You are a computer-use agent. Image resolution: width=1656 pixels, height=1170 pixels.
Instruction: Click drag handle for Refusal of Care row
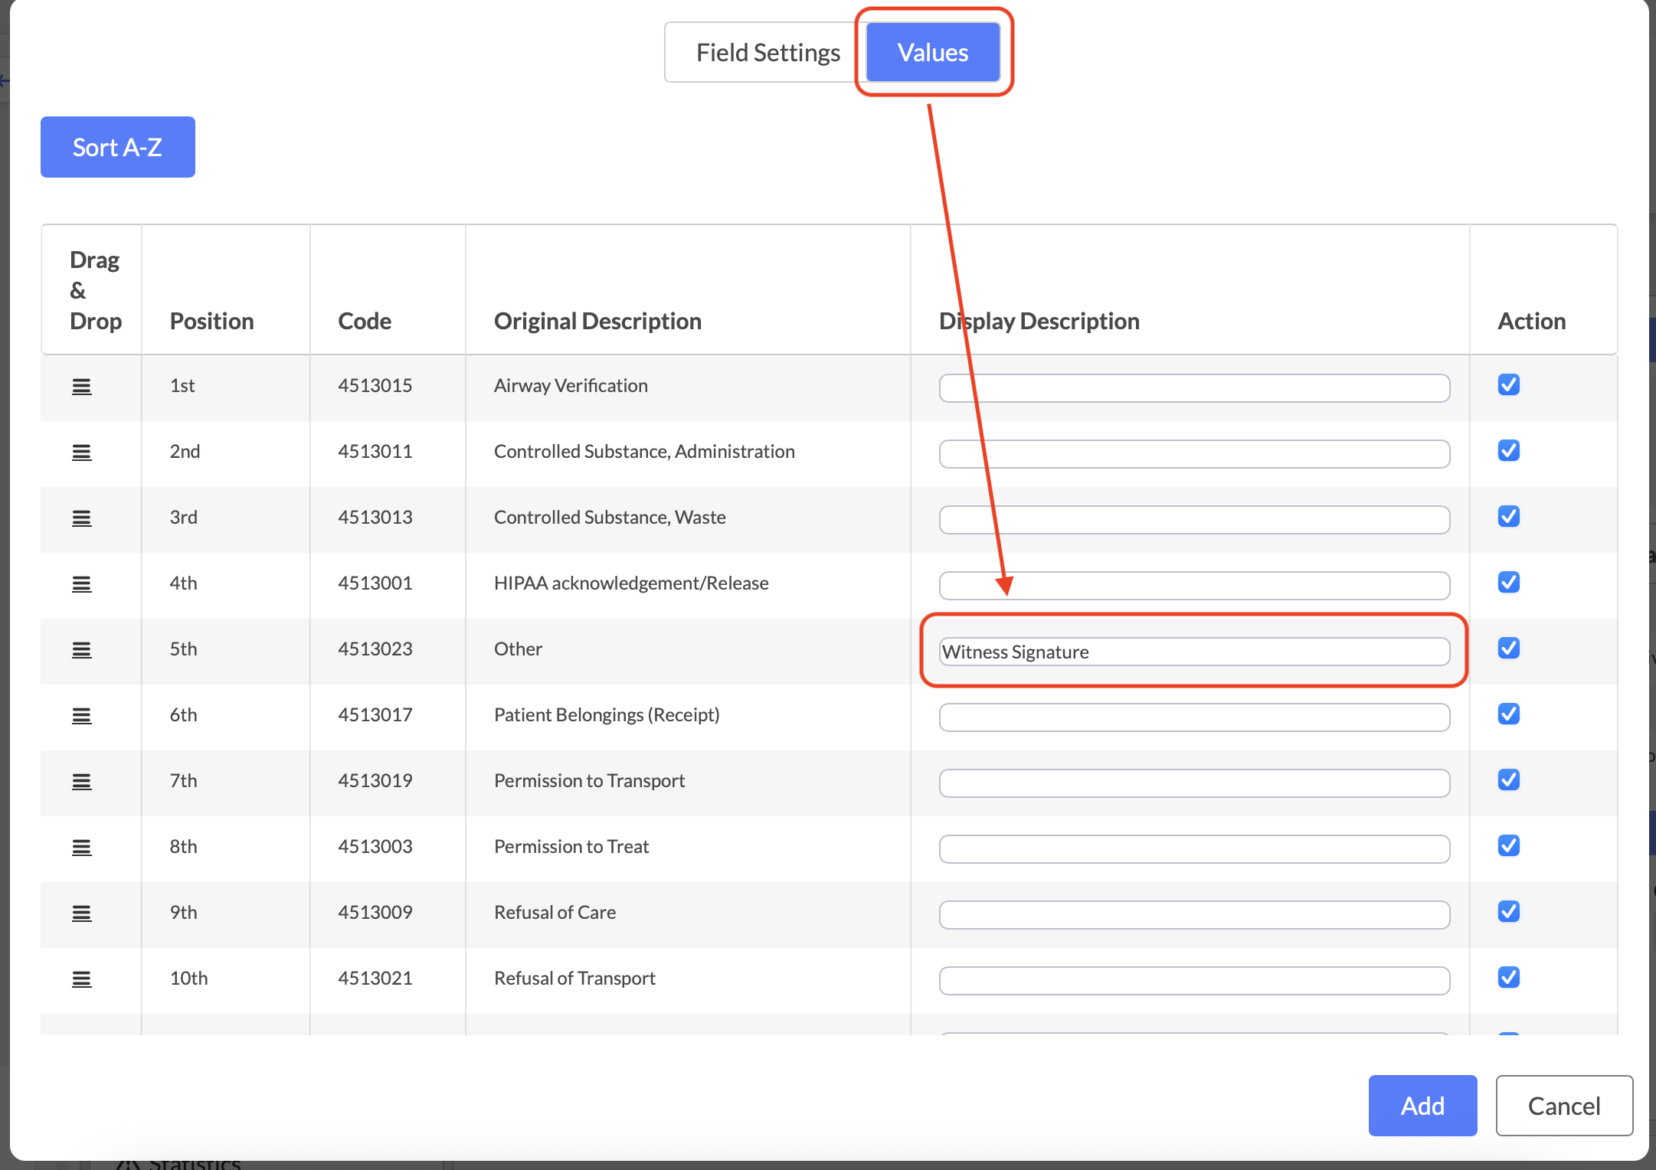[x=82, y=913]
